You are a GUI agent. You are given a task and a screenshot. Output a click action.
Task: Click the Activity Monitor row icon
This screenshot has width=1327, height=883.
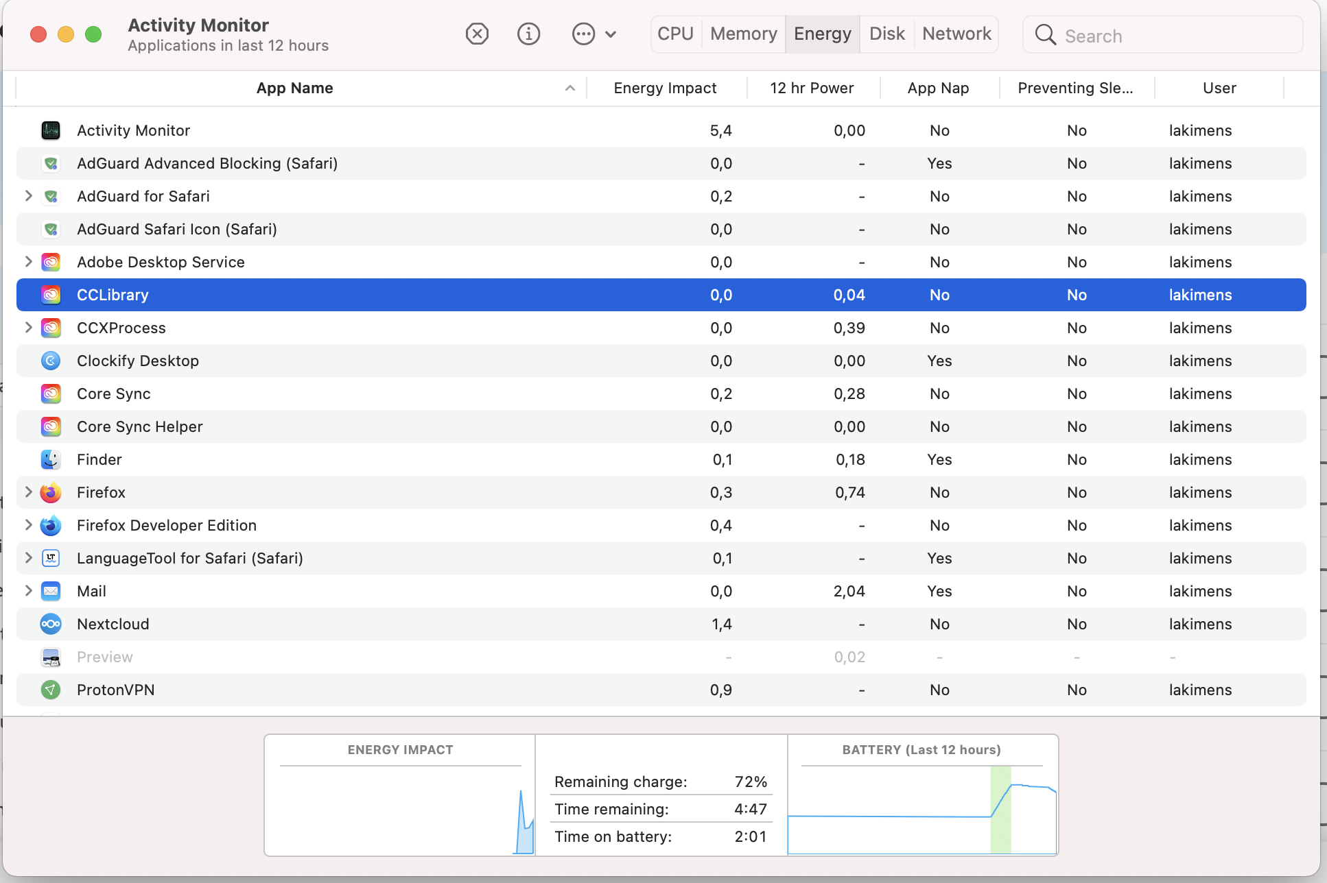pos(51,130)
